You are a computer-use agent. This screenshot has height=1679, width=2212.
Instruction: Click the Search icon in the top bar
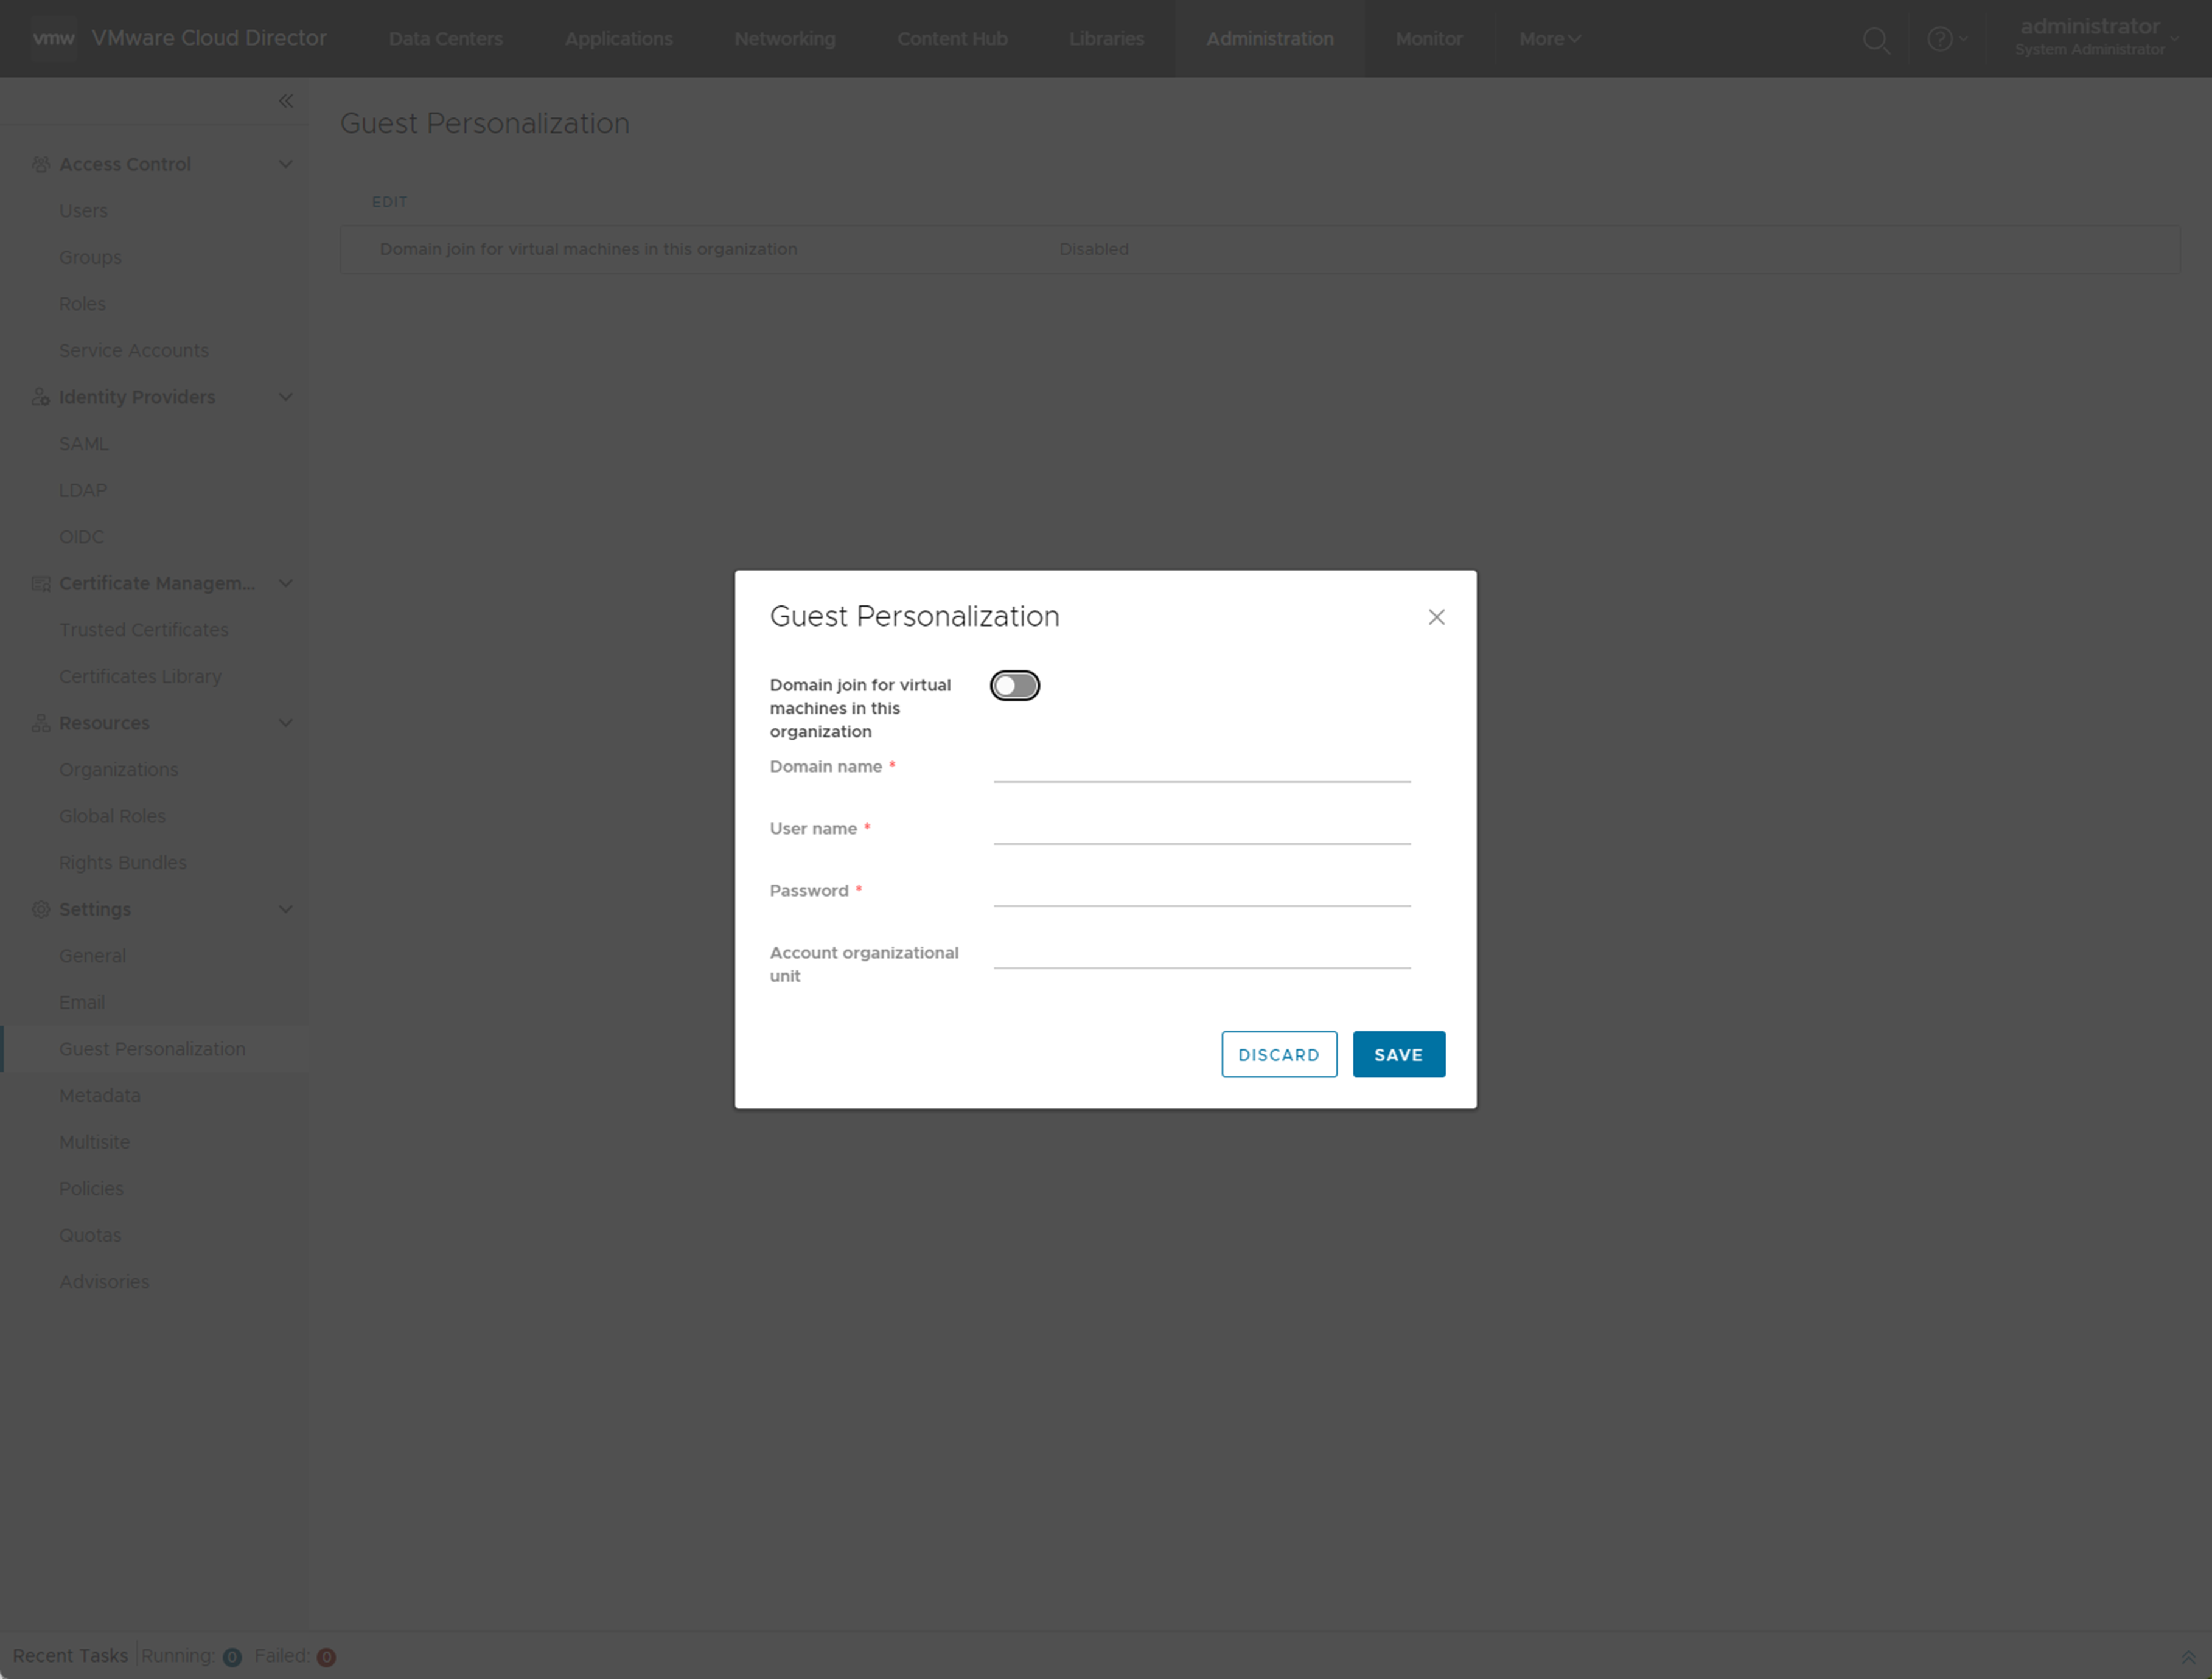click(x=1875, y=39)
